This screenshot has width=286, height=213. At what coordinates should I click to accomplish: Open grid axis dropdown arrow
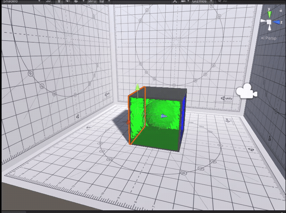pos(109,1)
